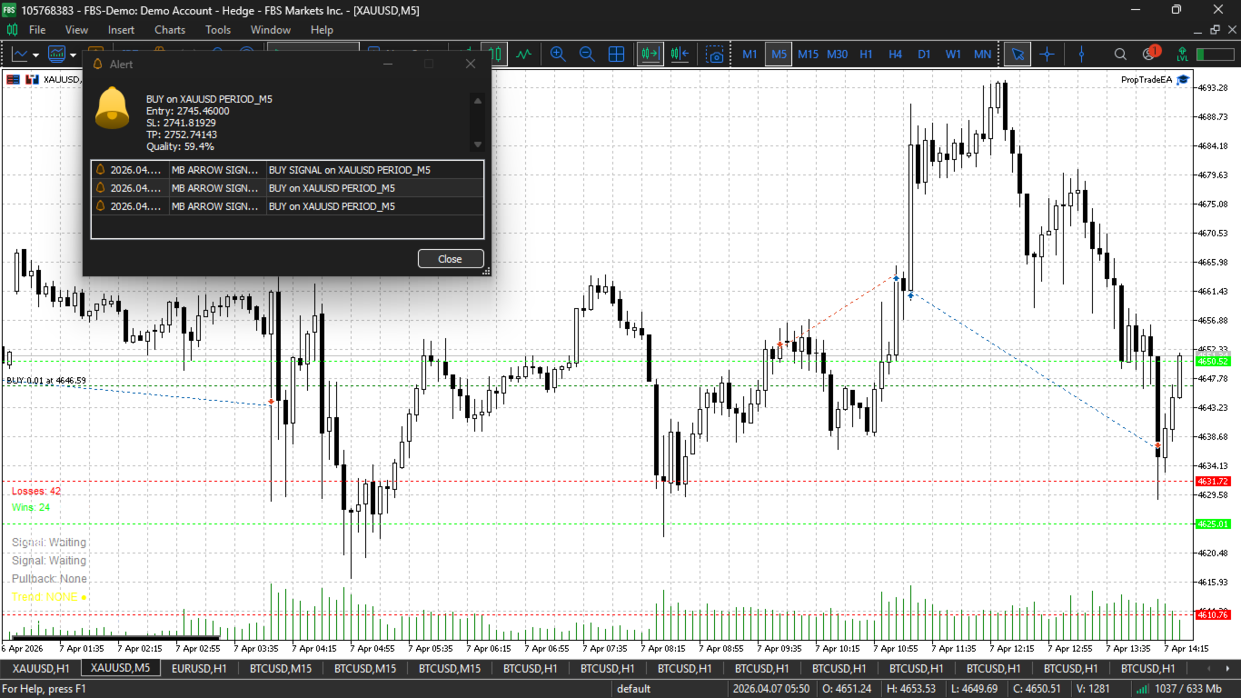The image size is (1241, 698).
Task: Click the 'Pullback: None' label on chart
Action: pos(49,579)
